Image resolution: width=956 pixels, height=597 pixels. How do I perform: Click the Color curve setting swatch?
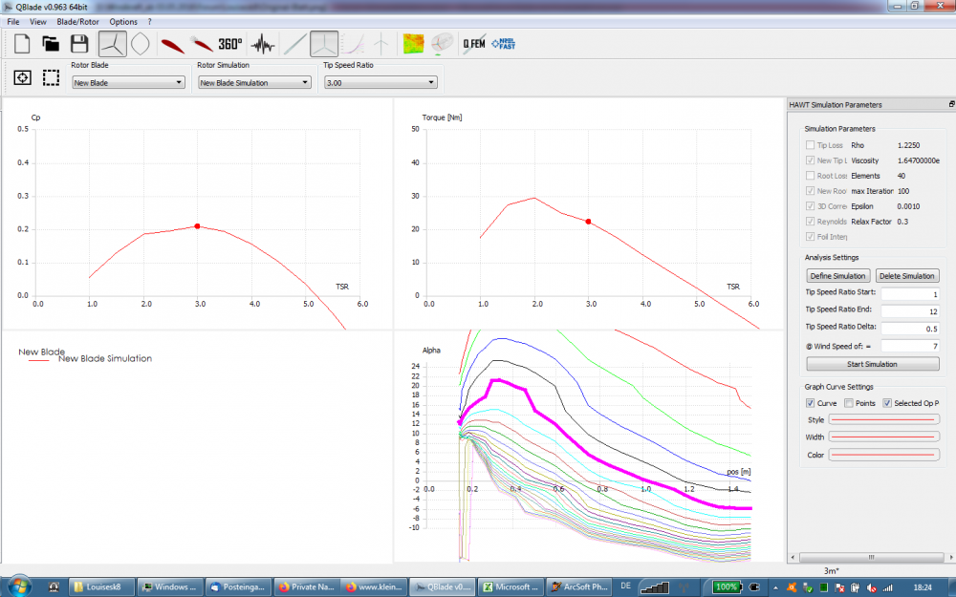click(x=883, y=455)
